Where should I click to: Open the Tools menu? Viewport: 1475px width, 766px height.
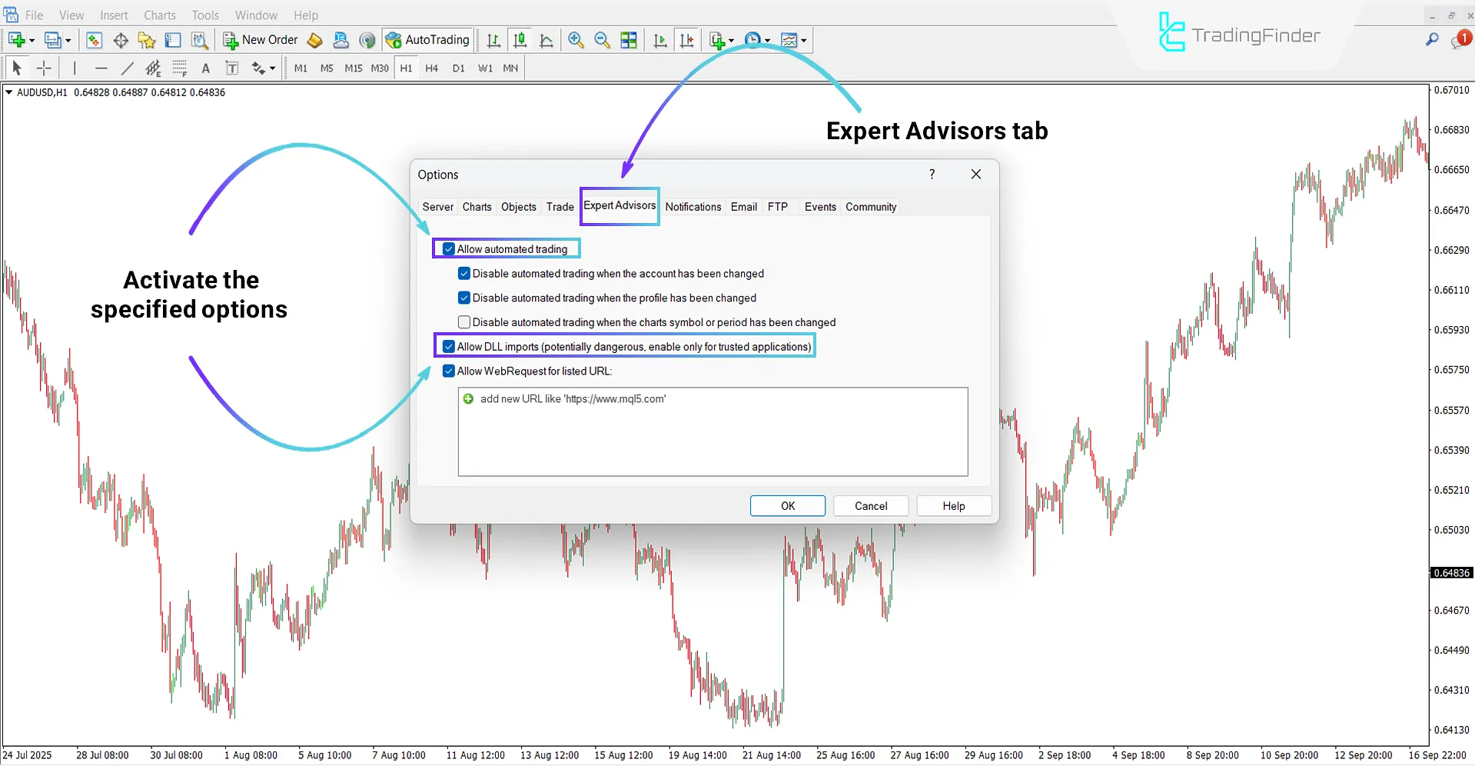204,15
